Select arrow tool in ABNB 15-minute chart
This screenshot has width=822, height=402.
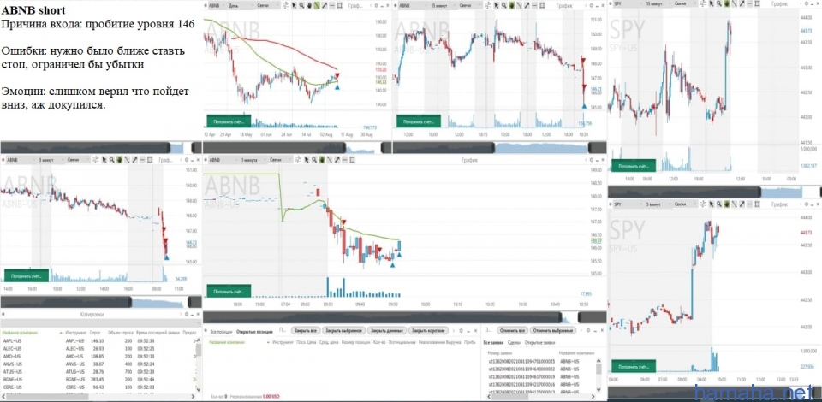[x=527, y=5]
